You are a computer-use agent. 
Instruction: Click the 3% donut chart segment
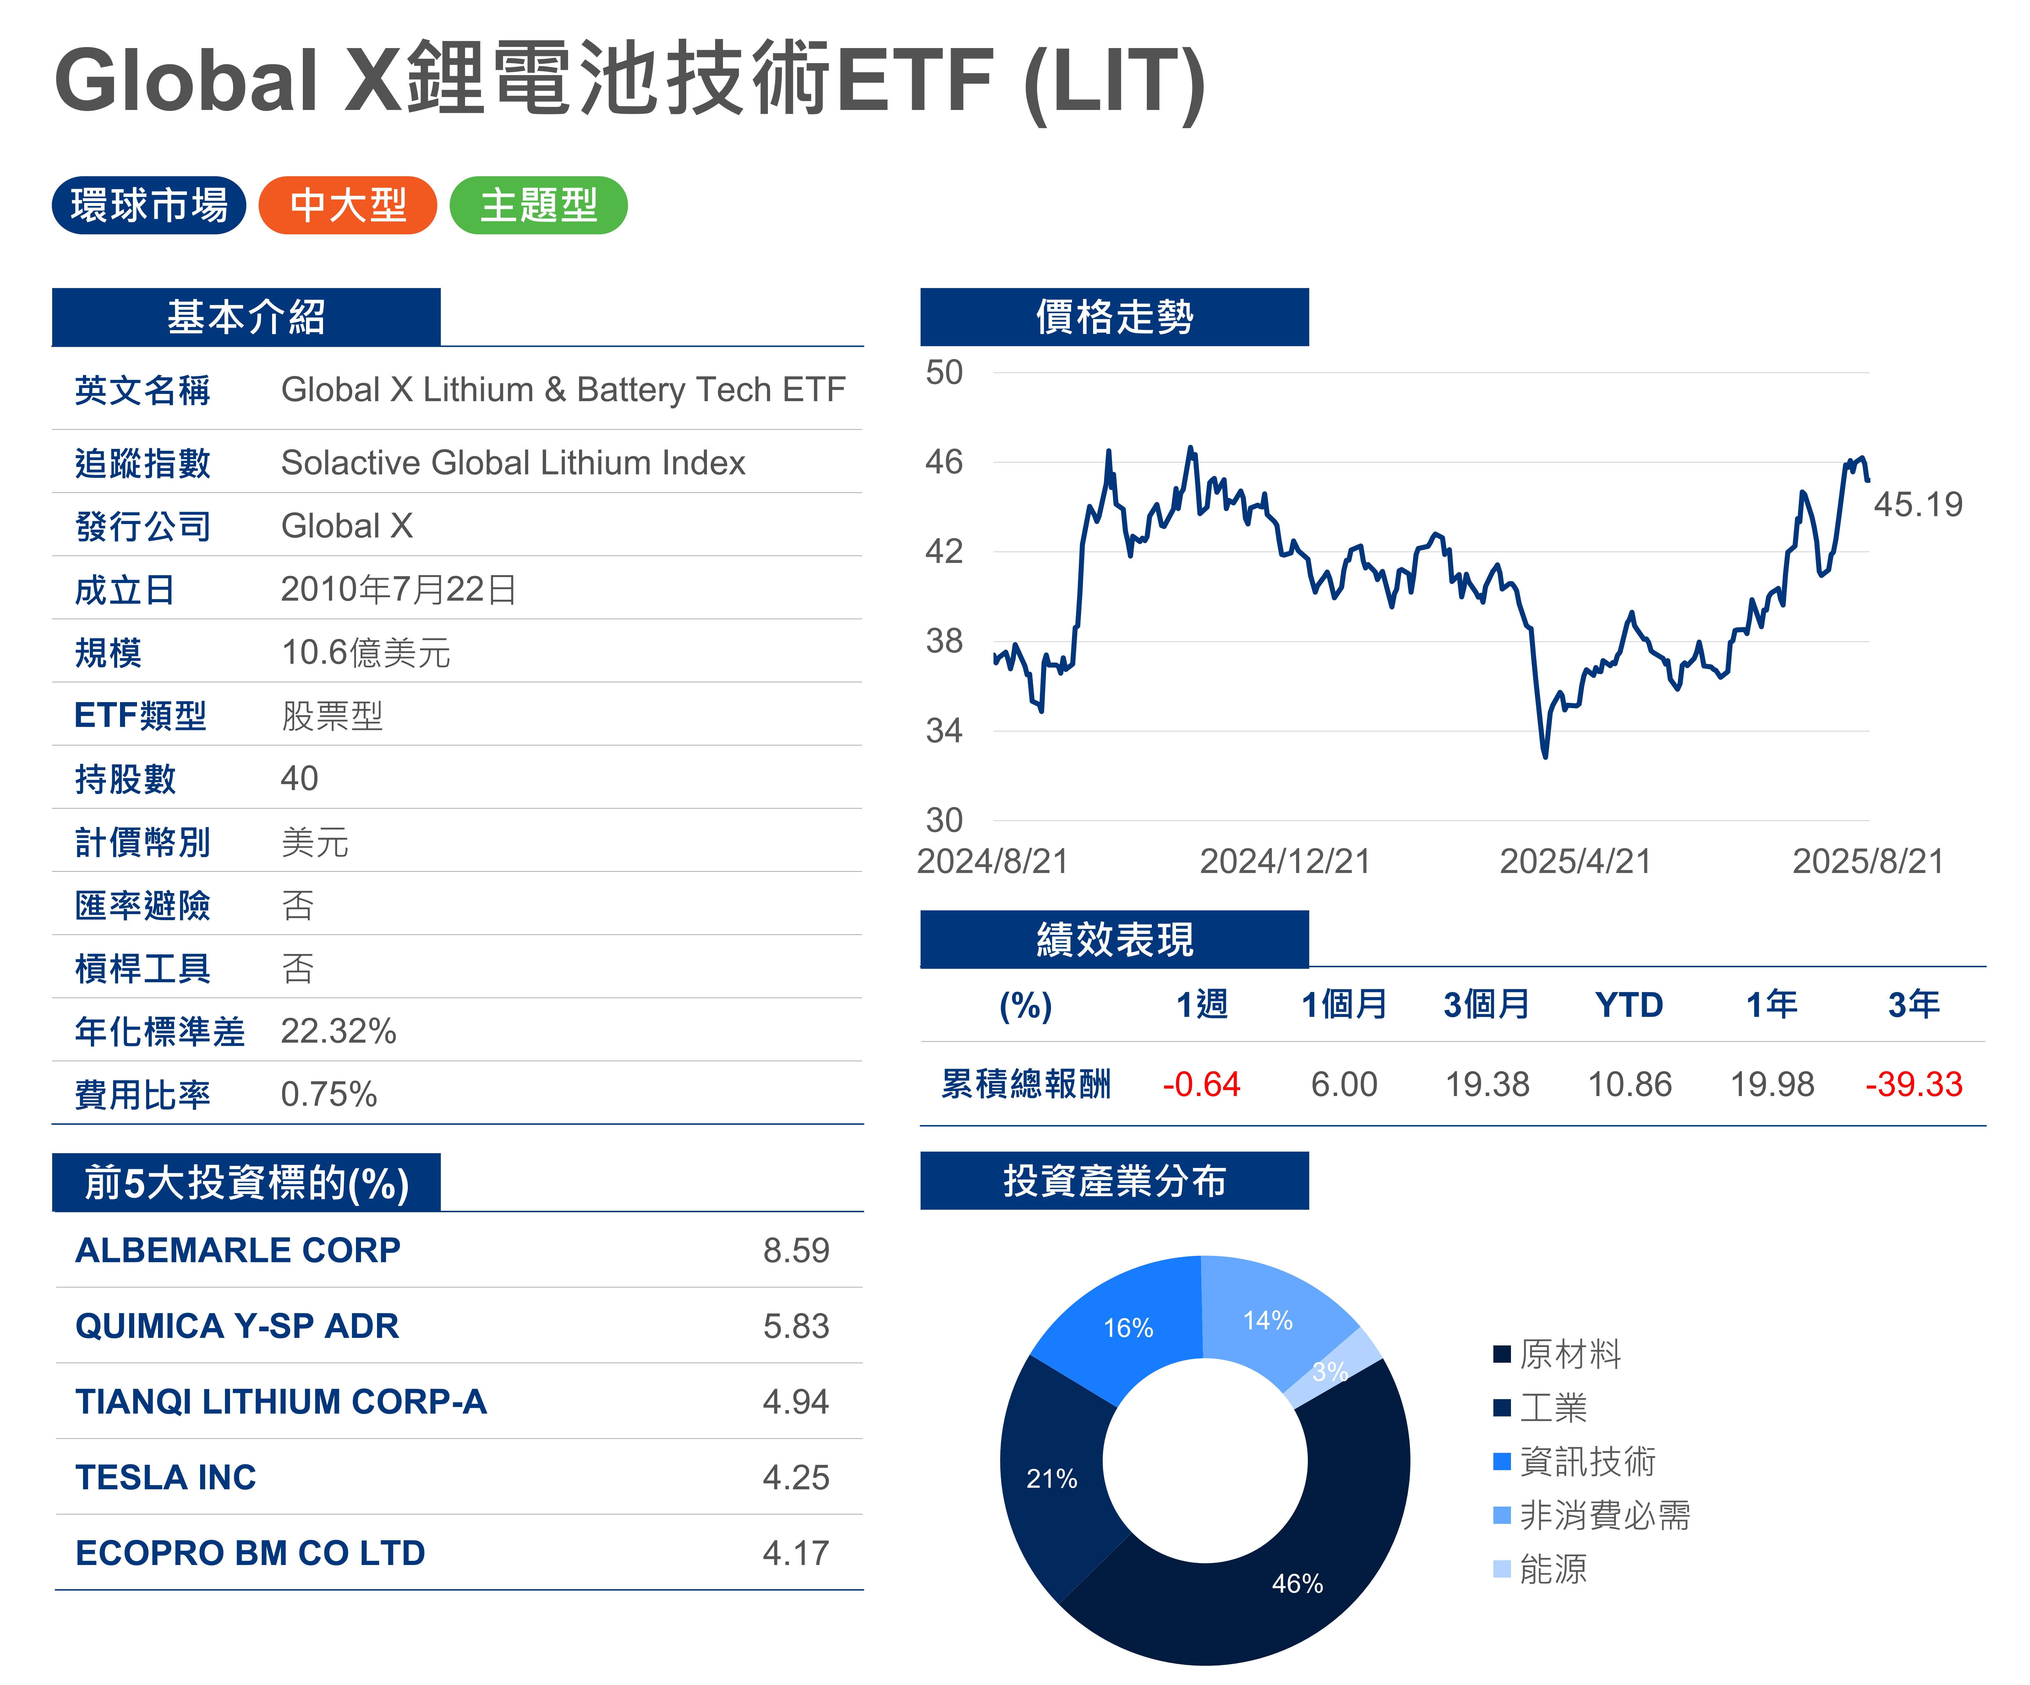1339,1368
